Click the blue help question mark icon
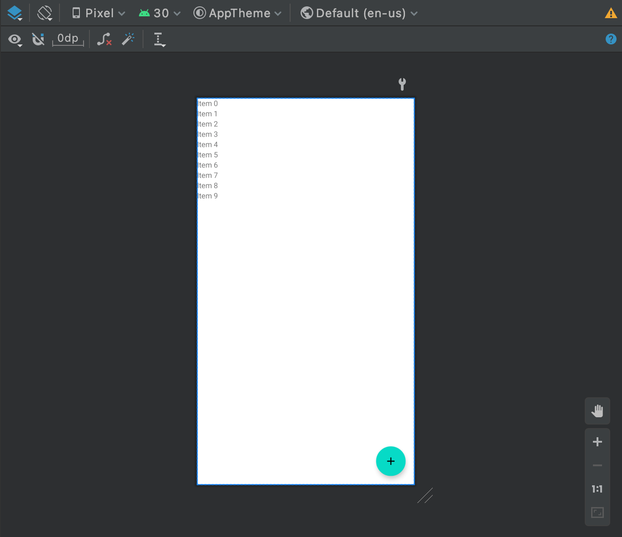 [x=611, y=39]
